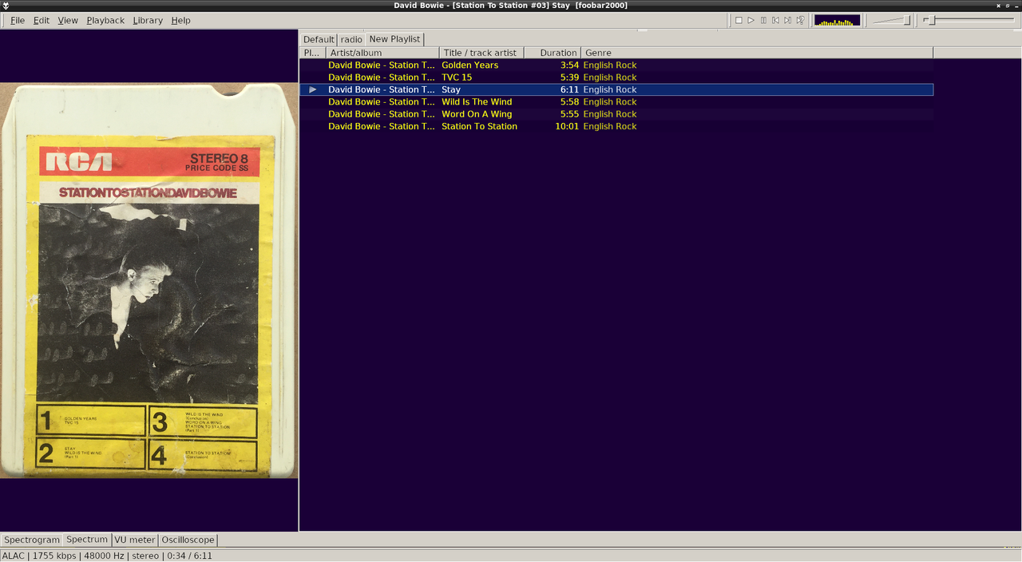Screen dimensions: 1022x562
Task: Open the Edit menu
Action: (x=42, y=20)
